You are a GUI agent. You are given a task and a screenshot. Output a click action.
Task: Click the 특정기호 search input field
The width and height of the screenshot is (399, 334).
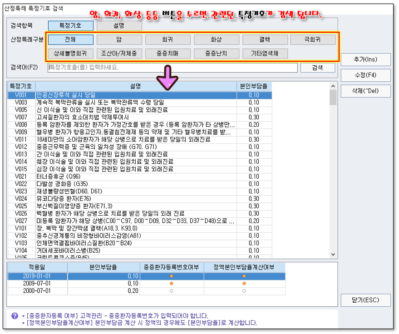[172, 68]
